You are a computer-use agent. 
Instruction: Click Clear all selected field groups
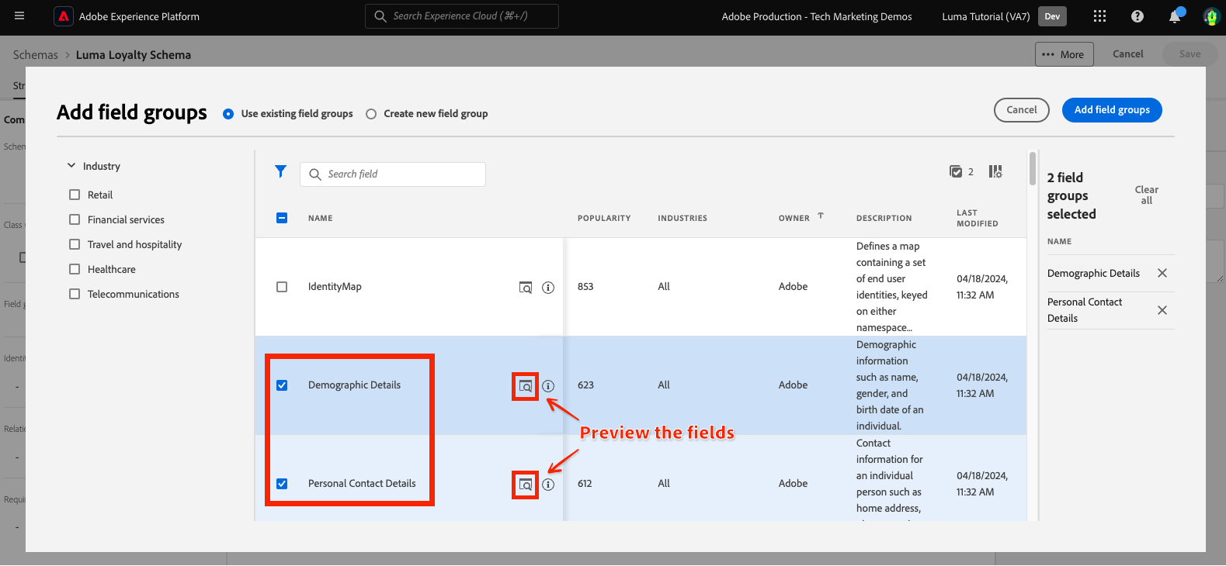[x=1147, y=195]
